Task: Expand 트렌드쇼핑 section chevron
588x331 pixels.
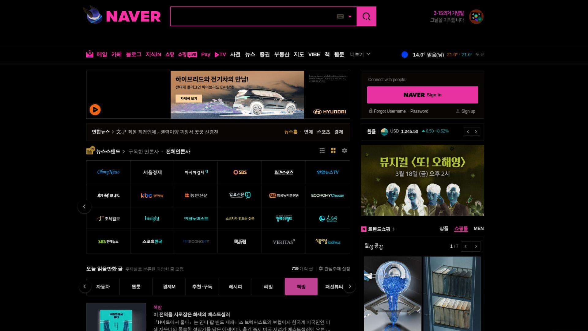Action: pos(394,229)
